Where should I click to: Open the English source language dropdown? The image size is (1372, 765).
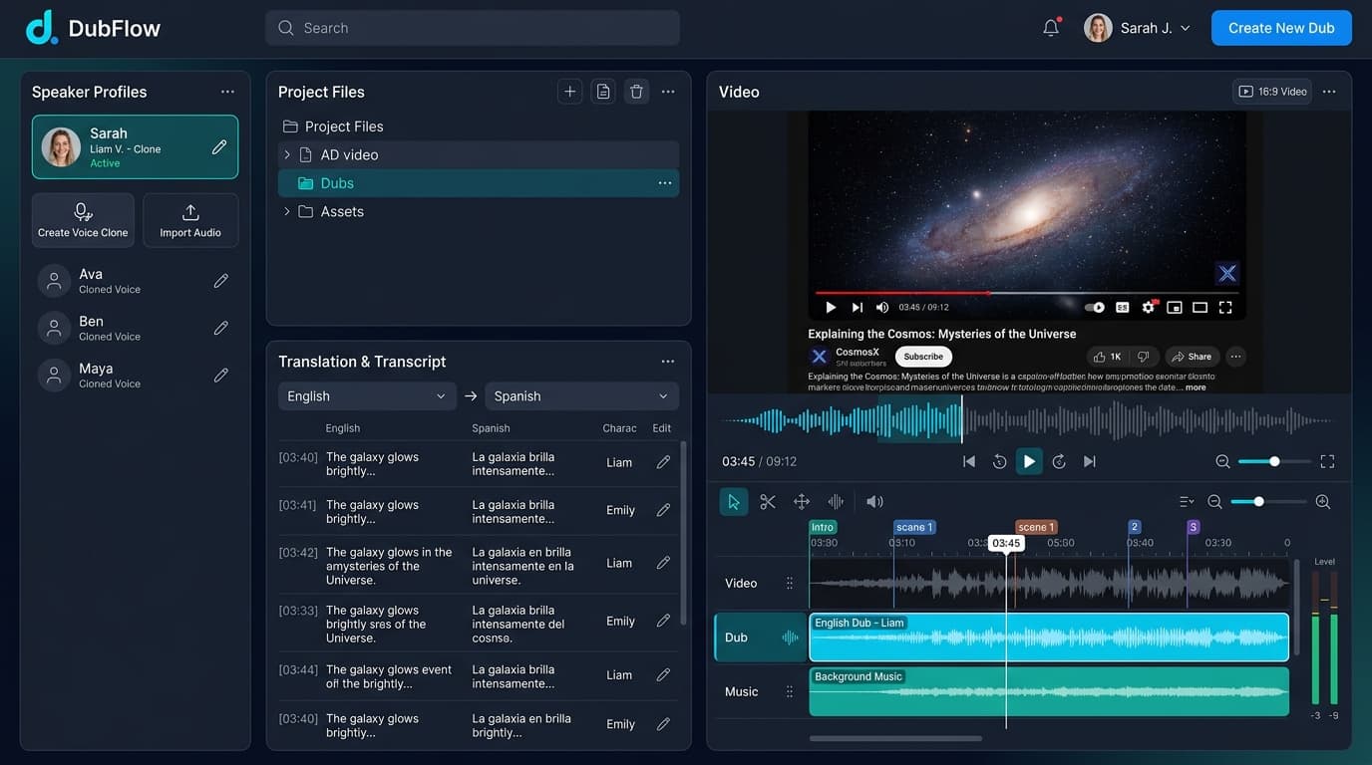(x=367, y=396)
